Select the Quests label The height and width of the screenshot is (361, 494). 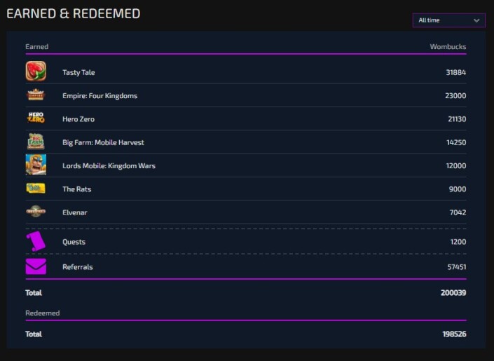(74, 242)
